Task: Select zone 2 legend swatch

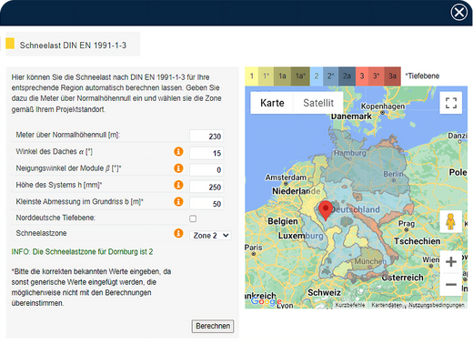Action: (317, 76)
